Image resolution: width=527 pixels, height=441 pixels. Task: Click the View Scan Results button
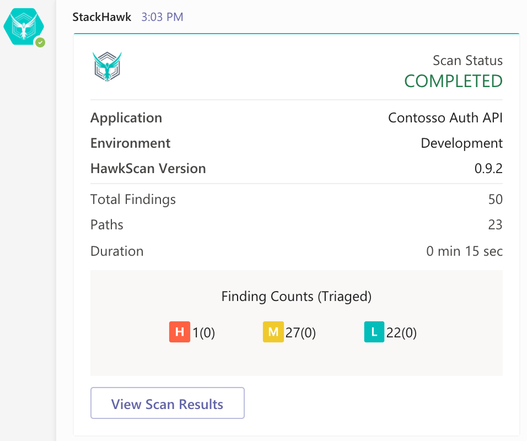tap(167, 403)
